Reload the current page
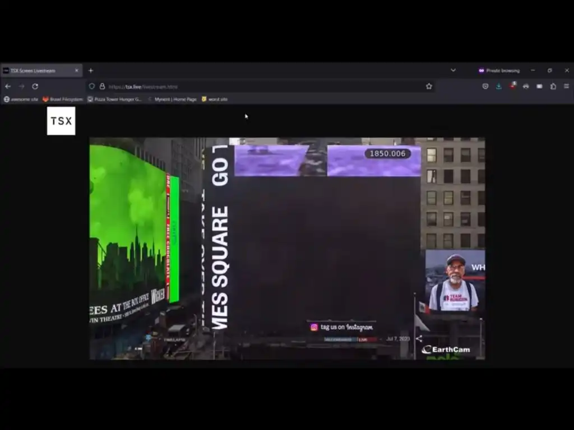 click(35, 87)
